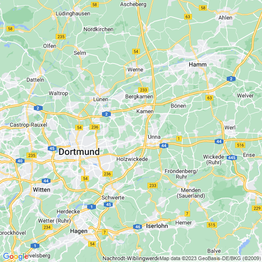The image size is (262, 262).
Task: Click the blue A2 shield near Hamm
Action: (x=231, y=79)
